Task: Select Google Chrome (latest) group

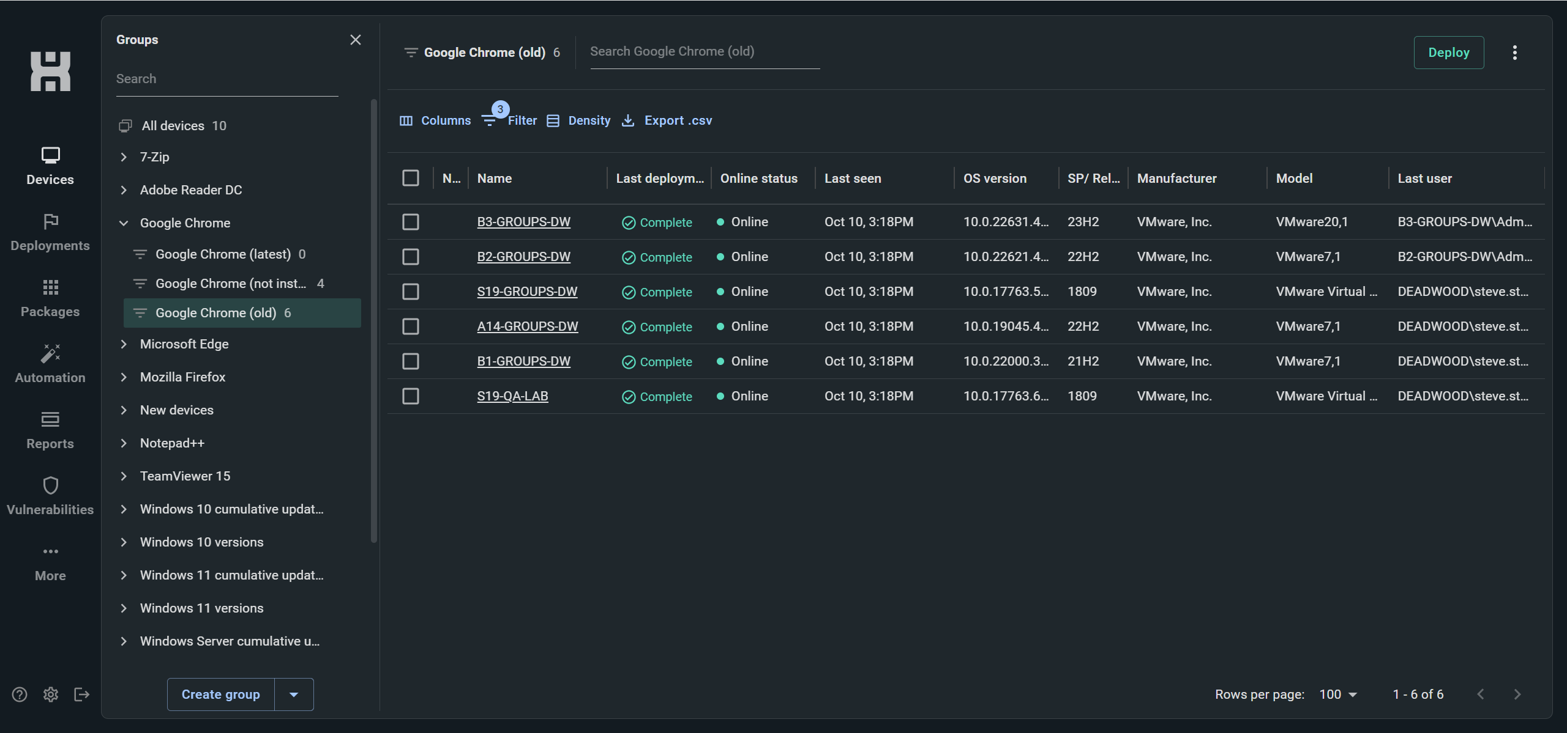Action: click(223, 254)
